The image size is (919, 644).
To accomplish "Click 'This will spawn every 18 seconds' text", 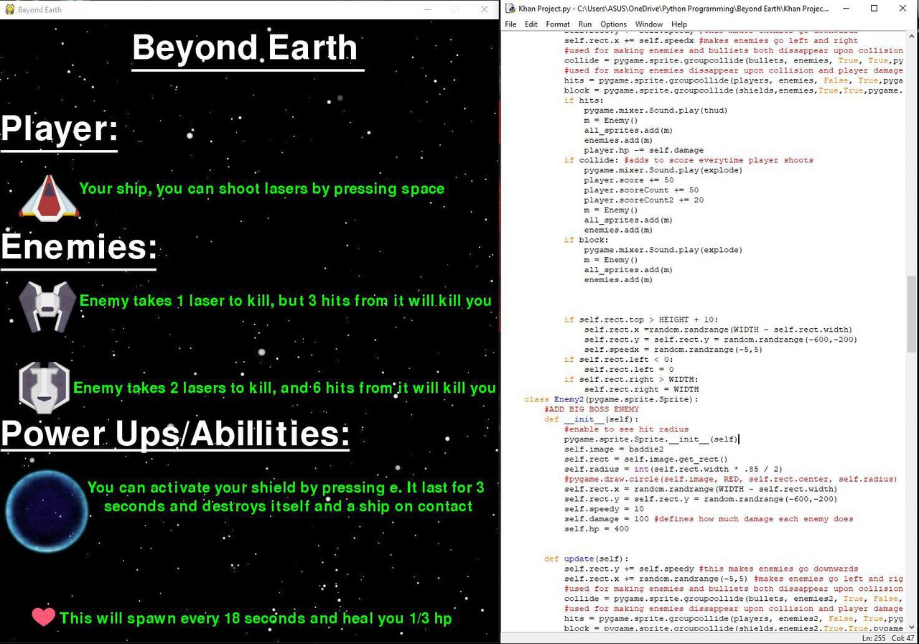I will 256,618.
